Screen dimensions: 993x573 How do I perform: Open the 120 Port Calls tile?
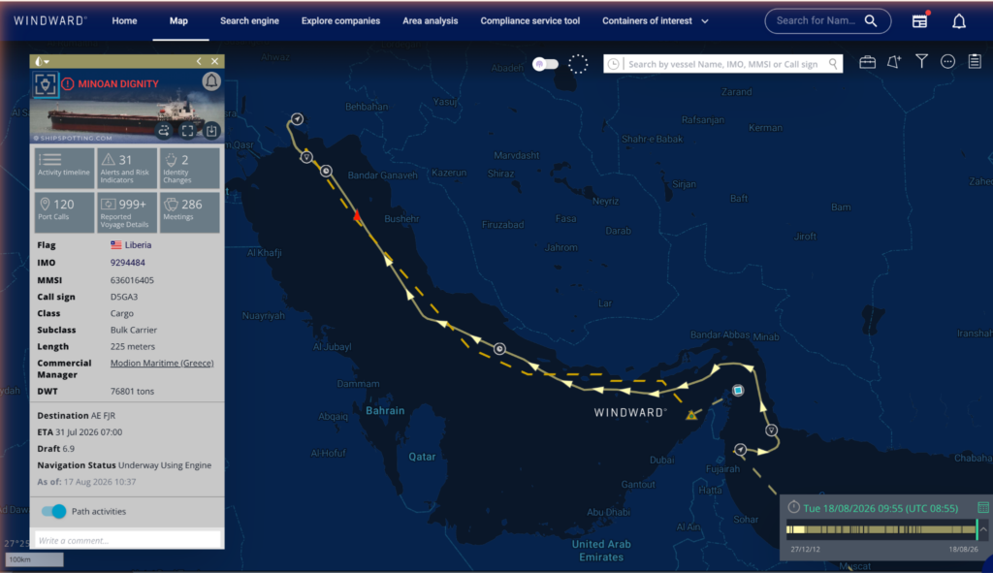(64, 212)
